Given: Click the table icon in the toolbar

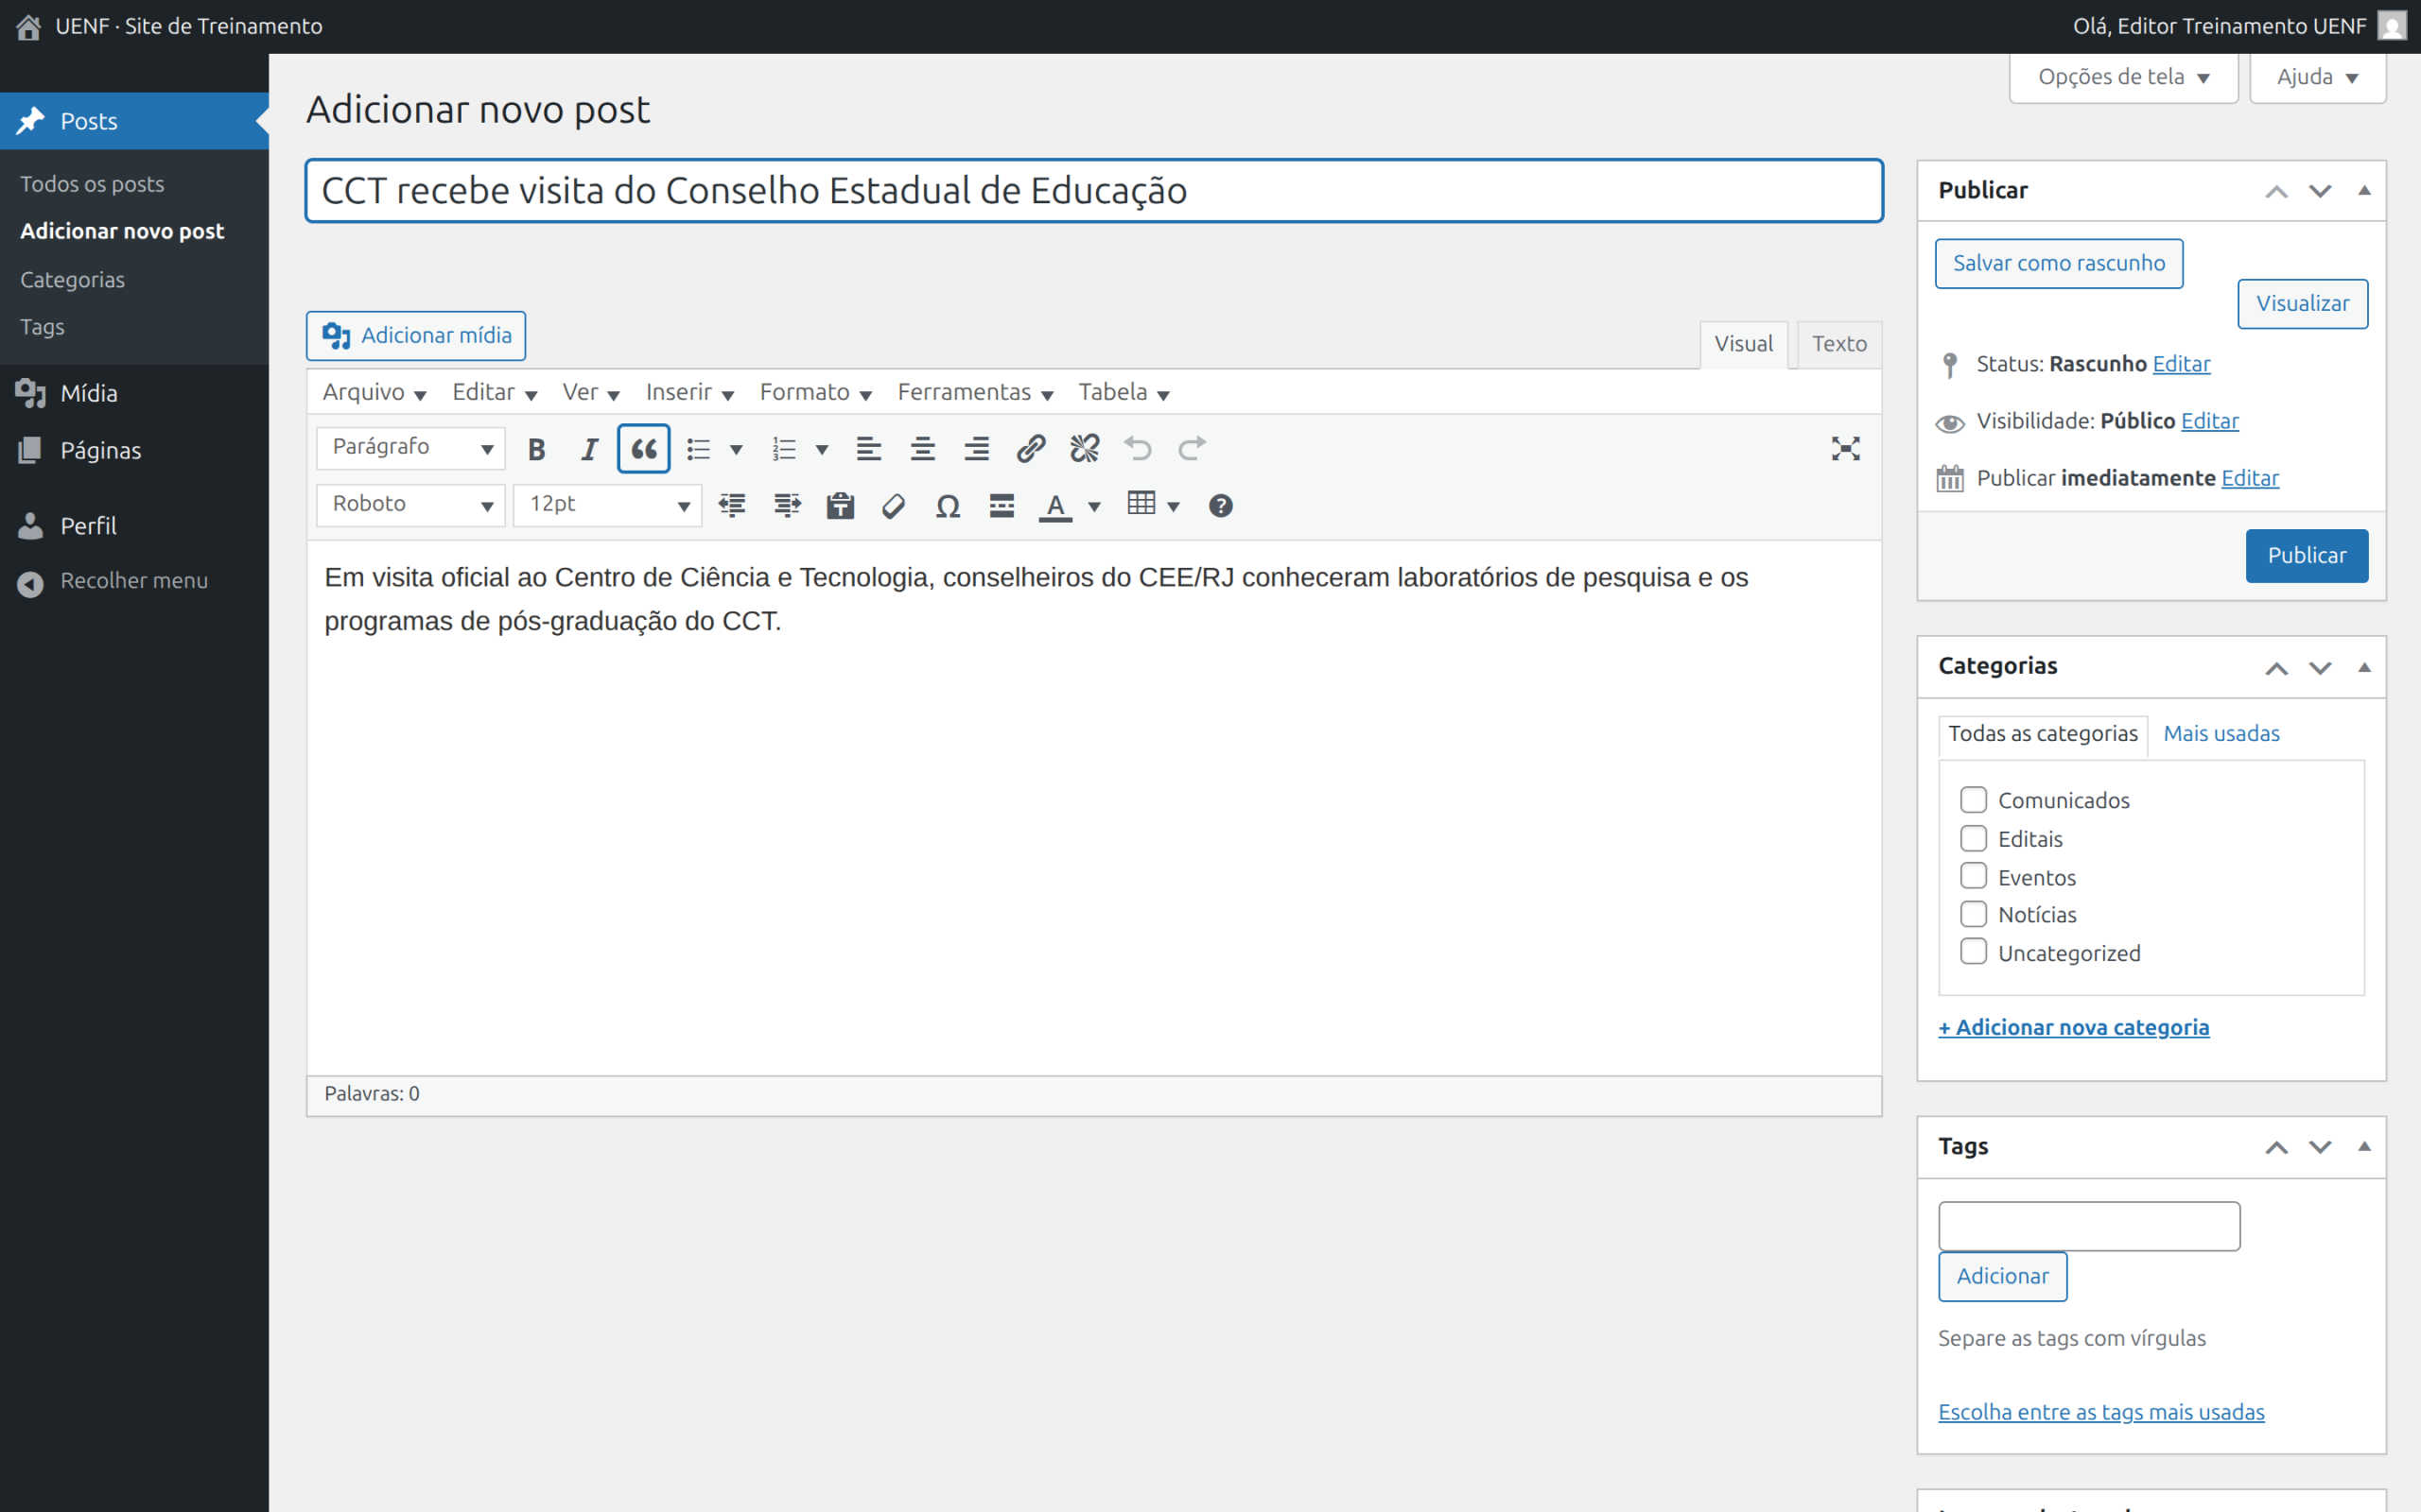Looking at the screenshot, I should tap(1141, 504).
